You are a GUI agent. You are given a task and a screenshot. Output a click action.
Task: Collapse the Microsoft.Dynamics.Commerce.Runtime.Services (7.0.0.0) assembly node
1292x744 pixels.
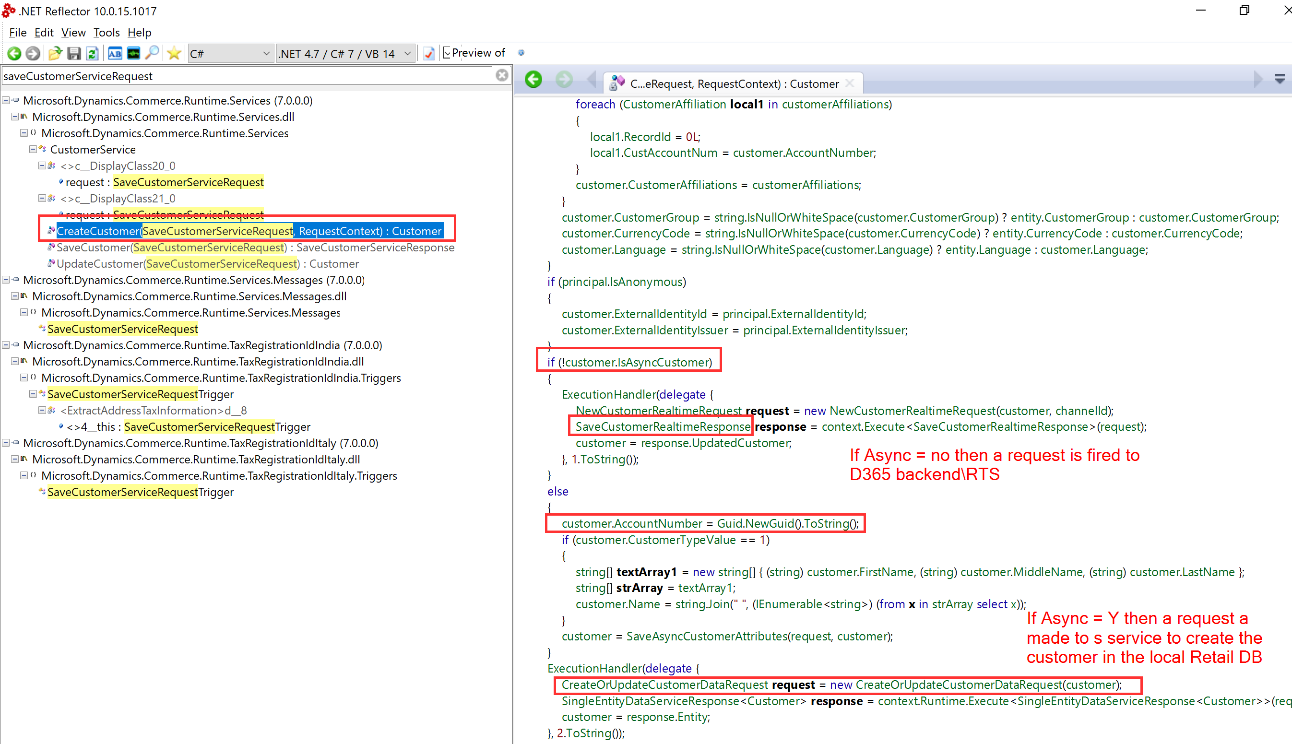point(6,100)
